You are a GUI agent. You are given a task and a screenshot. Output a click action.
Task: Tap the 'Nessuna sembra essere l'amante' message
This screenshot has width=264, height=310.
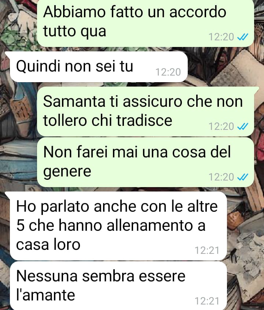click(118, 286)
